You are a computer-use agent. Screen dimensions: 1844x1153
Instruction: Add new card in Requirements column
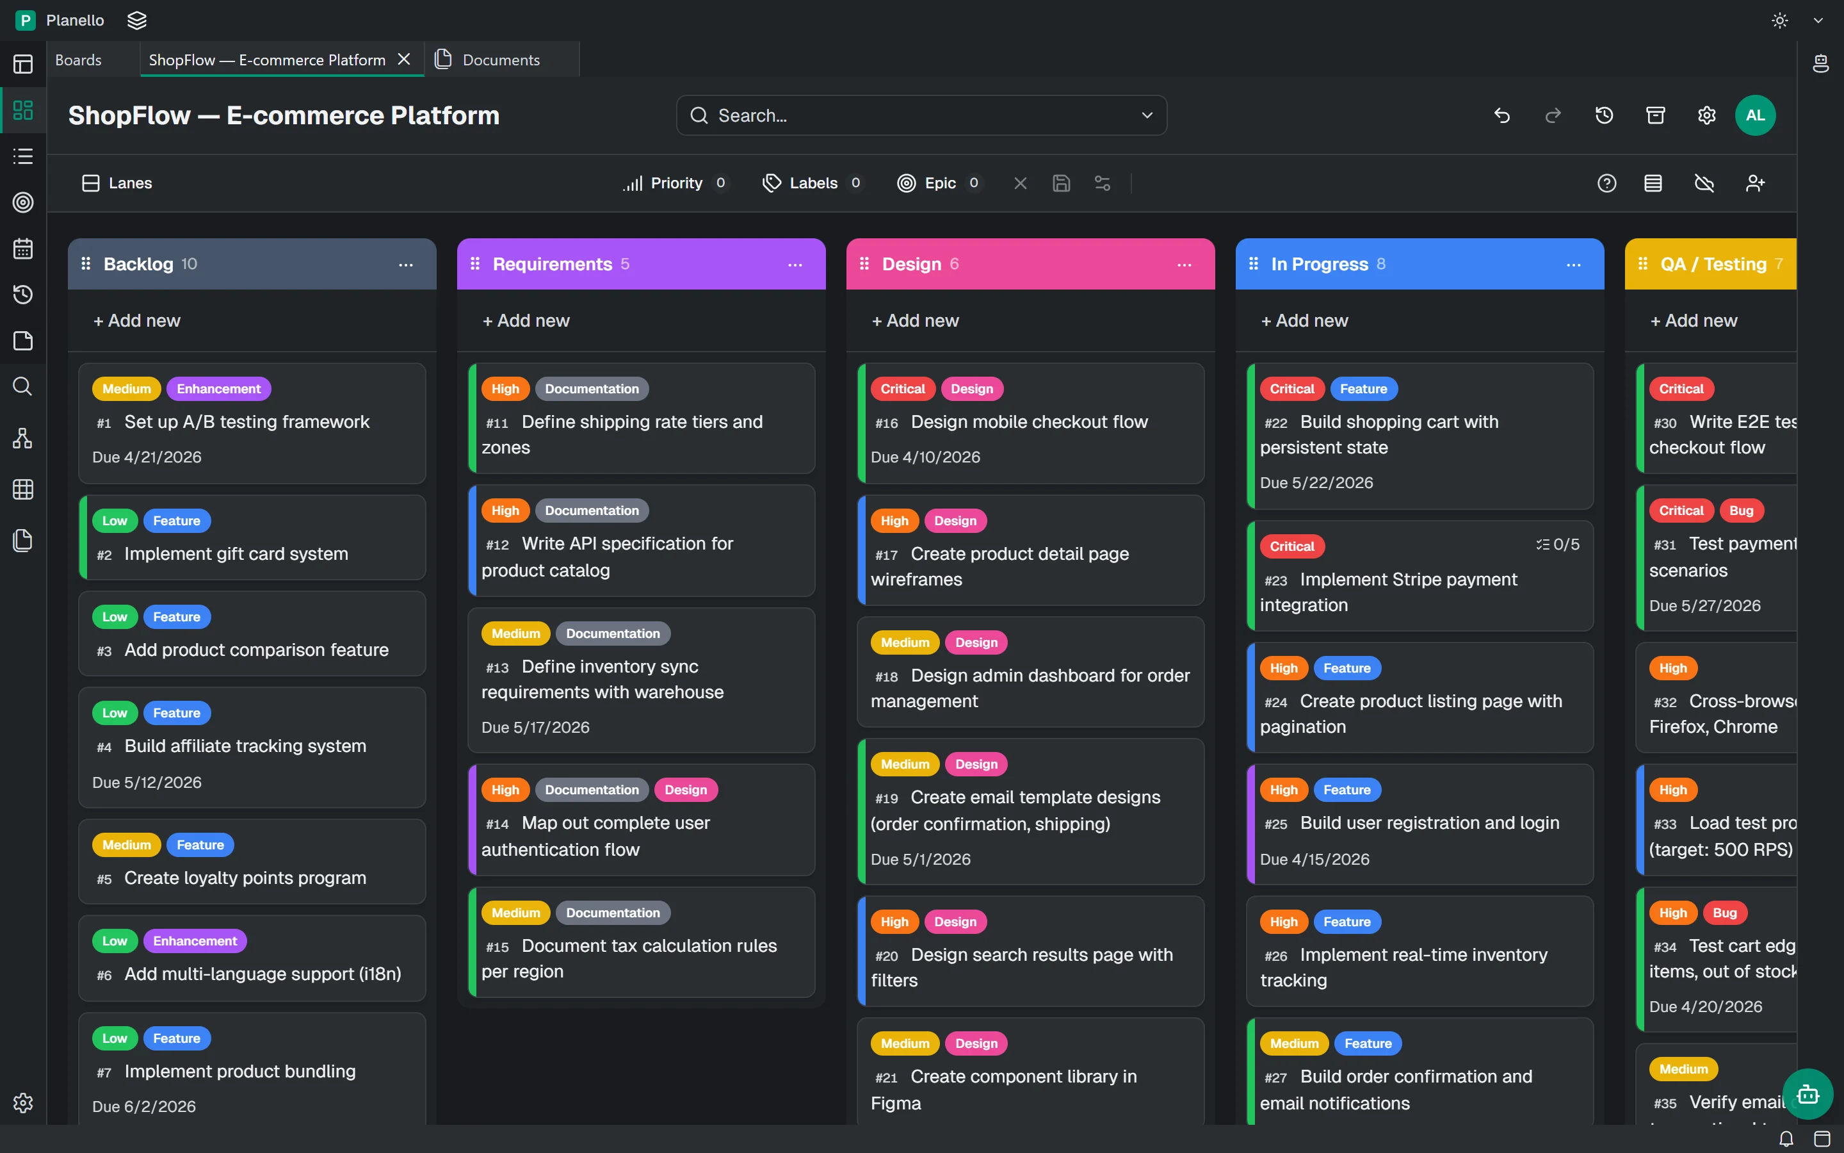(x=526, y=320)
